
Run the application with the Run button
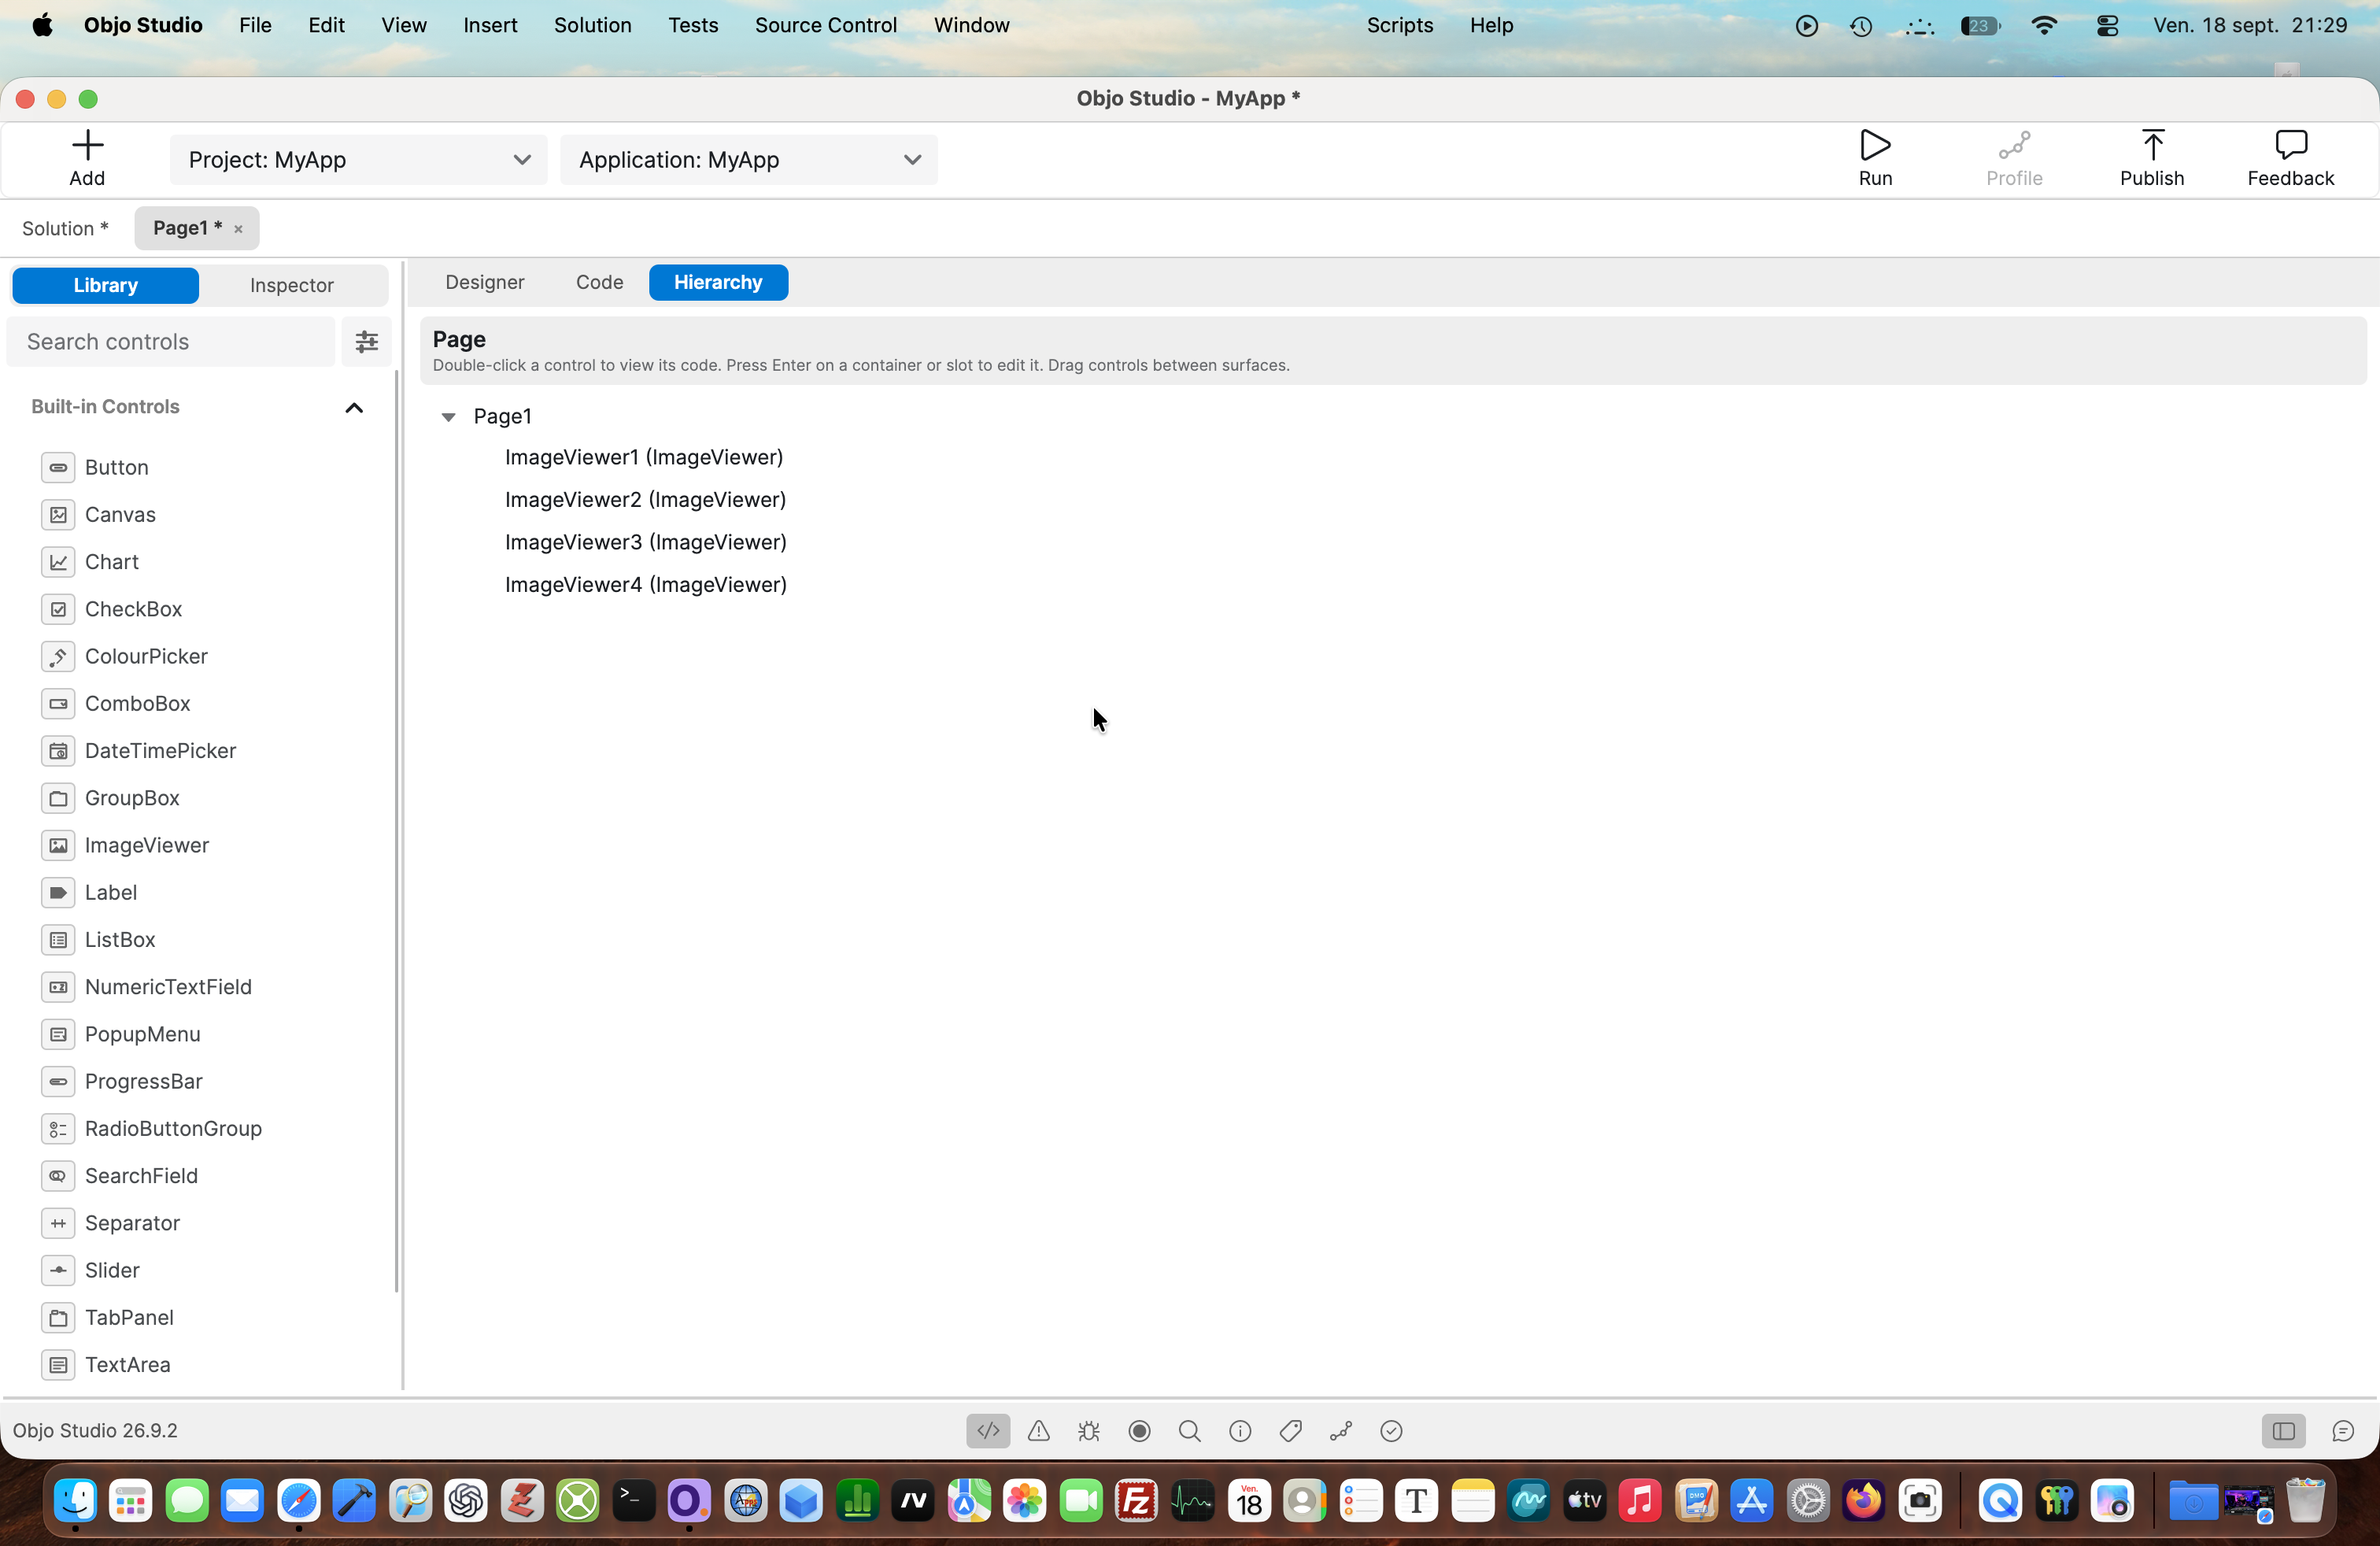click(x=1875, y=159)
